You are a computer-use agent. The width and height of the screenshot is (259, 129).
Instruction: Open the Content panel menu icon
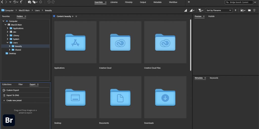76,16
